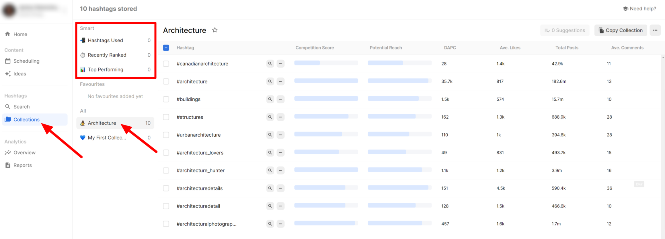
Task: Open the Top Performing smart collection
Action: (106, 69)
